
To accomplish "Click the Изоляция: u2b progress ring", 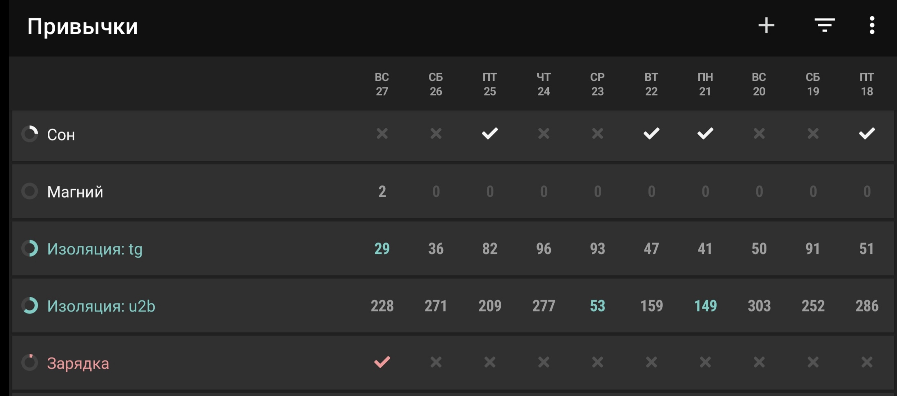I will tap(30, 305).
